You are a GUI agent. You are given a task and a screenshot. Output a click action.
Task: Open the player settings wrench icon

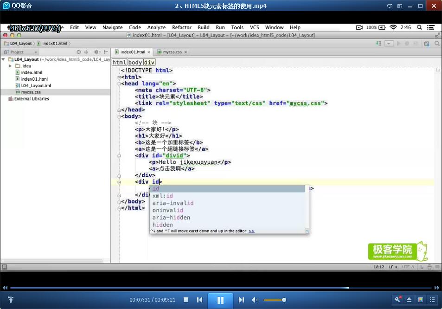pos(398,299)
